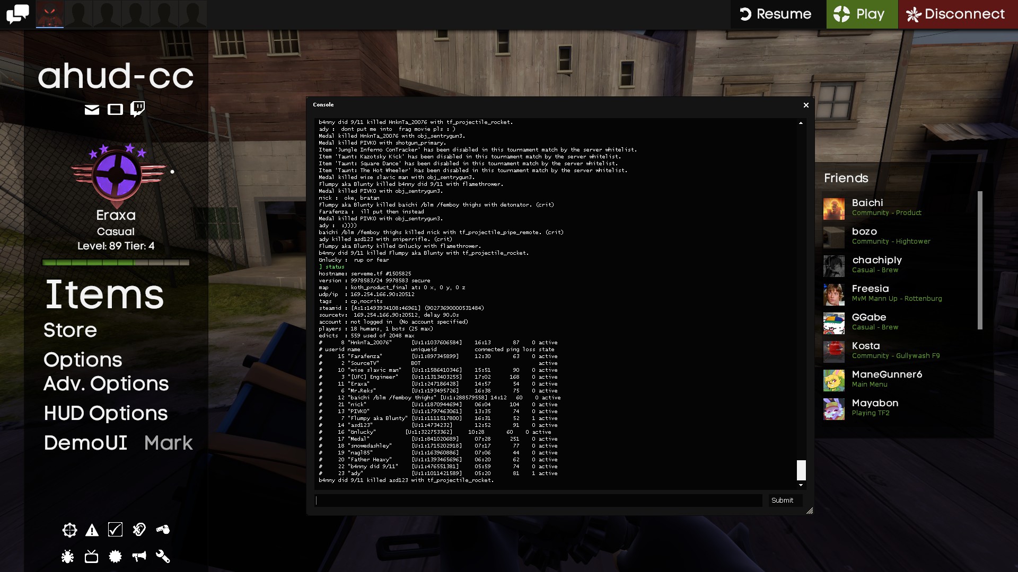Click console scrollbar down arrow
The height and width of the screenshot is (572, 1018).
801,485
